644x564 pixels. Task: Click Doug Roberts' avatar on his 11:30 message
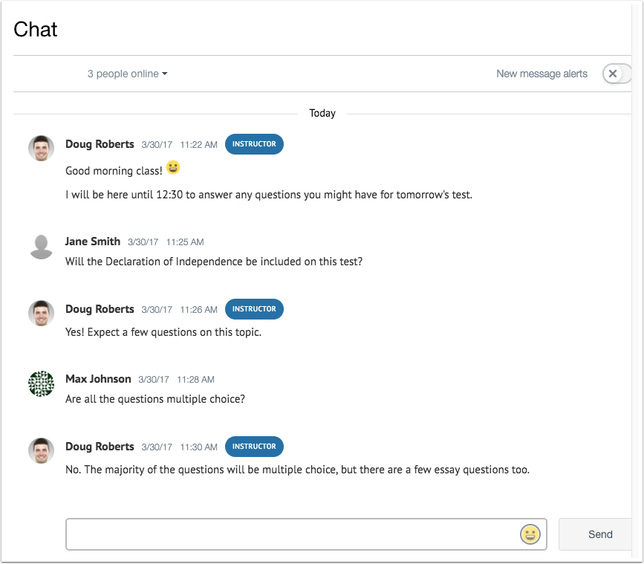(x=41, y=450)
